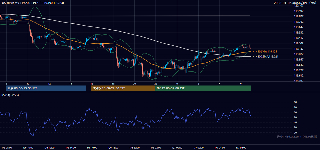This screenshot has width=320, height=150.
Task: Click hour tick 12 on chart axis
Action: 49,83
